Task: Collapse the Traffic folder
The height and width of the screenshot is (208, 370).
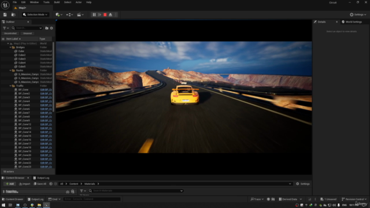Action: tap(10, 86)
